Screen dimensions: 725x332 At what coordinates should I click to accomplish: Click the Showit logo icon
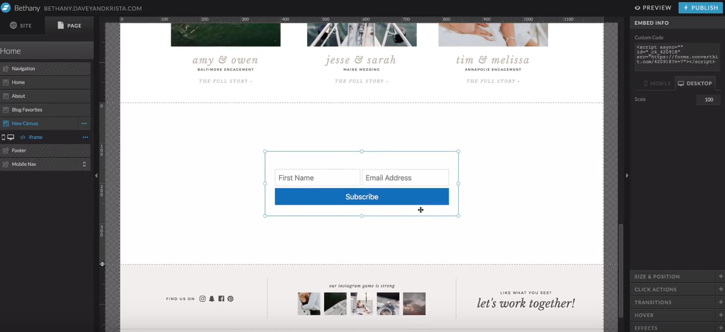(x=6, y=8)
